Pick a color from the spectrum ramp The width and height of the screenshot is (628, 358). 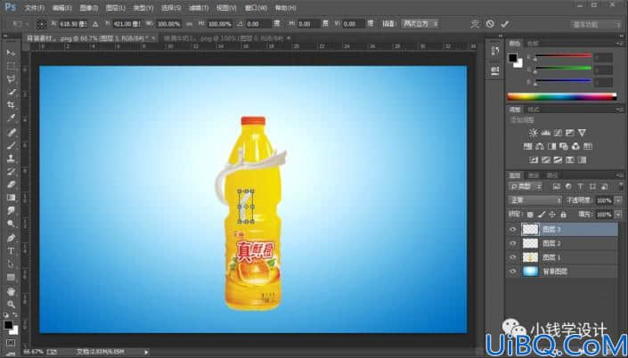561,96
